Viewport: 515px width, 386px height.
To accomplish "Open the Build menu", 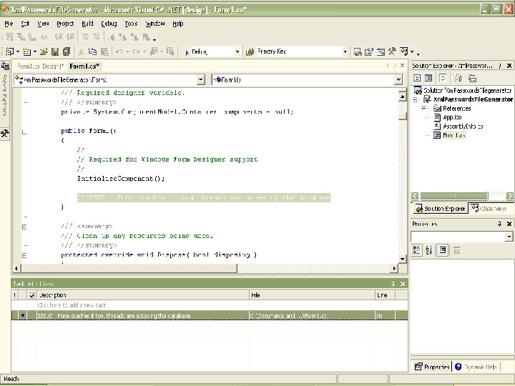I will [x=87, y=23].
